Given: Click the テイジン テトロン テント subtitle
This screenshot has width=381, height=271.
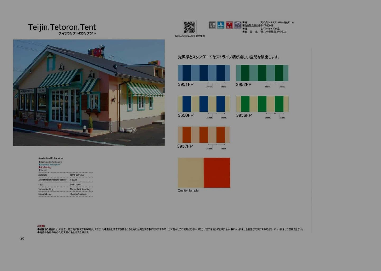Looking at the screenshot, I should (77, 33).
